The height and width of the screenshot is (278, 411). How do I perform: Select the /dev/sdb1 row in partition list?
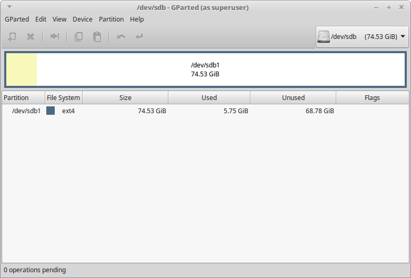[x=205, y=111]
